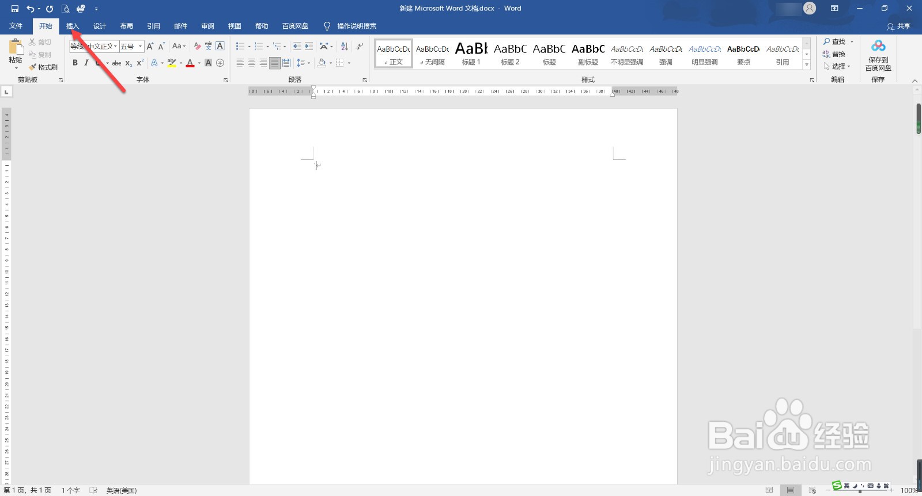922x496 pixels.
Task: Expand the Styles gallery more arrow
Action: (807, 64)
